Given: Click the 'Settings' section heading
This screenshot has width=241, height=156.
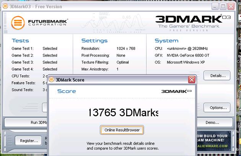Looking at the screenshot, I should point(94,41).
